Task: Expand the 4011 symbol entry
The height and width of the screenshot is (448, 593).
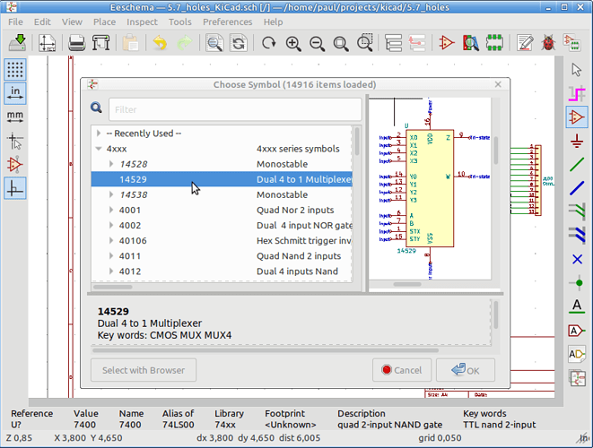Action: tap(111, 255)
